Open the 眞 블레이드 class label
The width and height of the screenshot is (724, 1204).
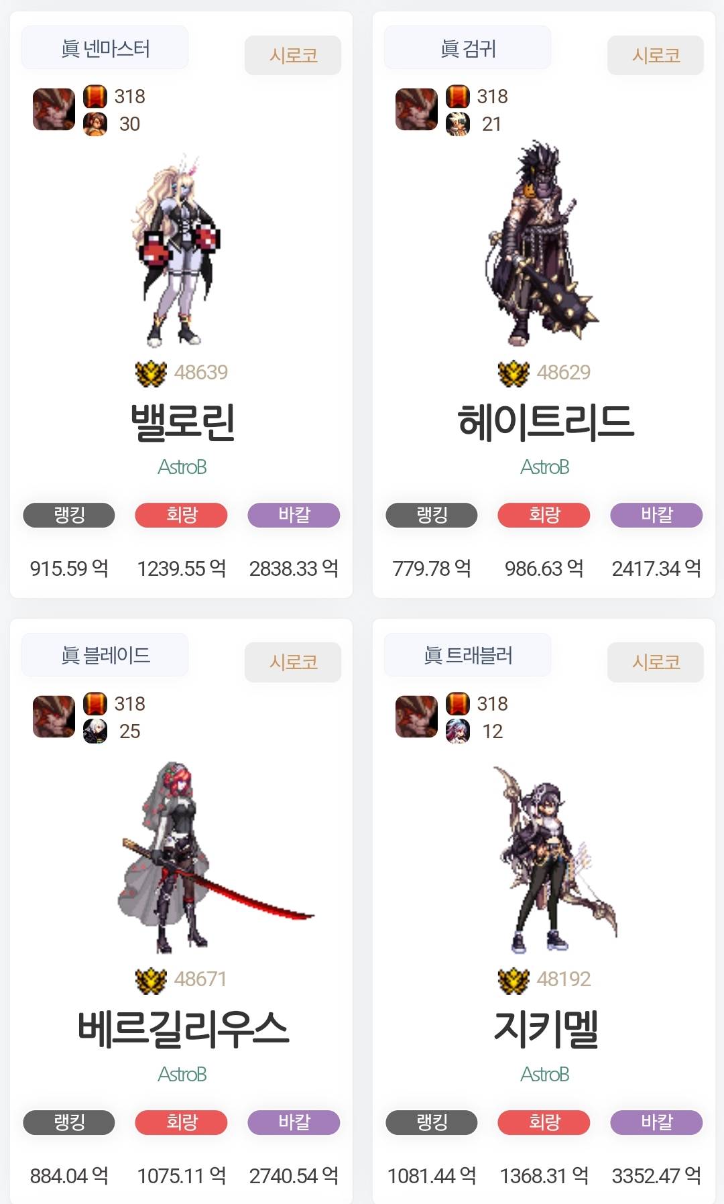click(x=105, y=655)
